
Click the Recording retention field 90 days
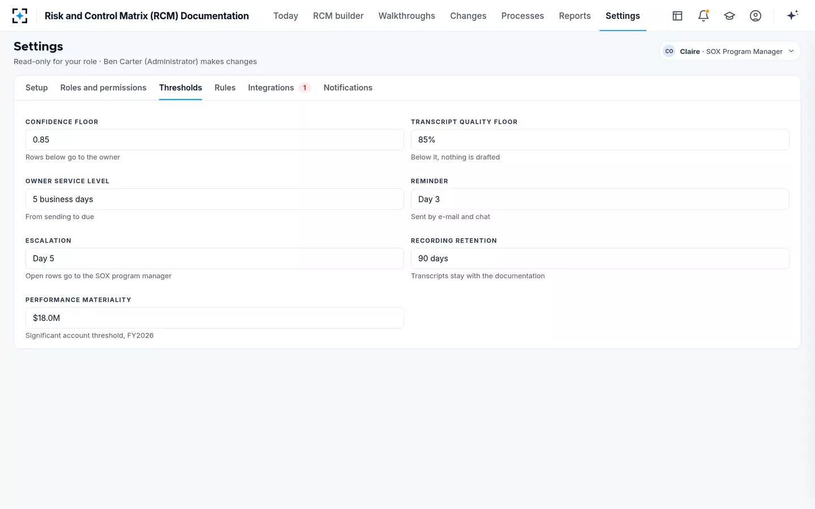coord(600,258)
